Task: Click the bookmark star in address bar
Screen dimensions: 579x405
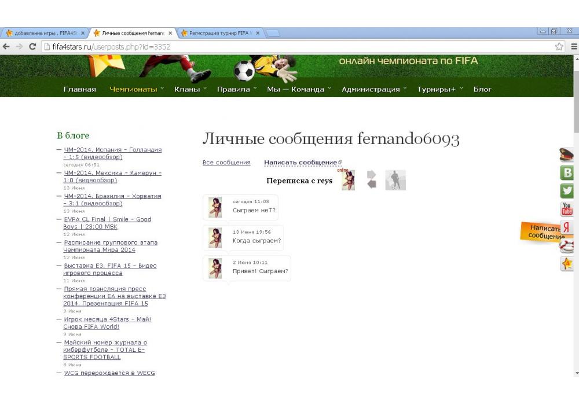Action: tap(559, 47)
